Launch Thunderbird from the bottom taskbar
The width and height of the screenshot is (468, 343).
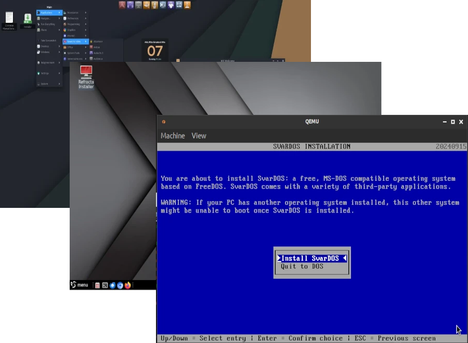point(112,285)
